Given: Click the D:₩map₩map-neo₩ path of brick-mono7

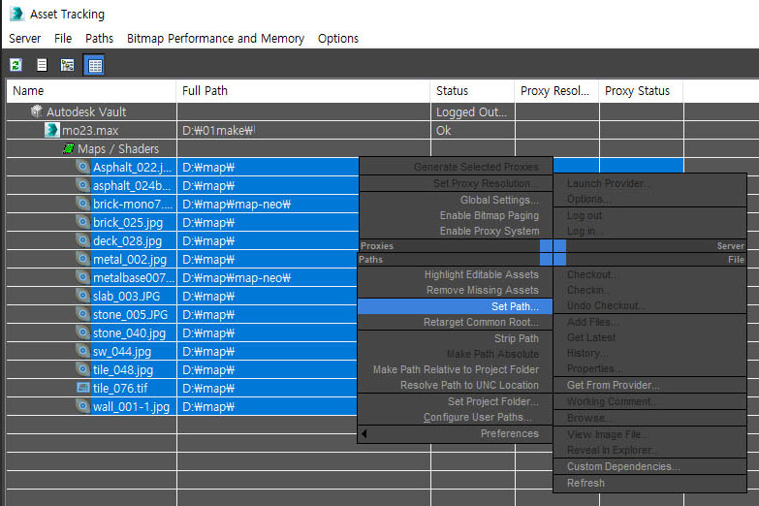Looking at the screenshot, I should 237,204.
